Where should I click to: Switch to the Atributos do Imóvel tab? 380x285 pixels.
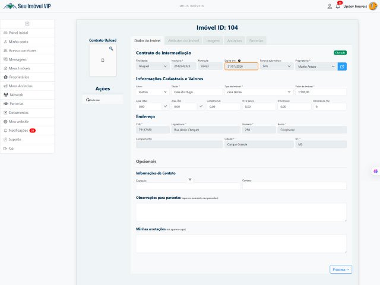[x=184, y=40]
